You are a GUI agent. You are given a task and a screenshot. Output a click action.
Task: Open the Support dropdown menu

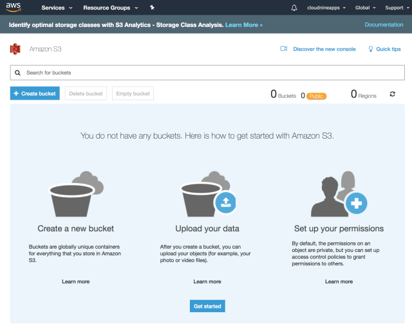(x=397, y=8)
